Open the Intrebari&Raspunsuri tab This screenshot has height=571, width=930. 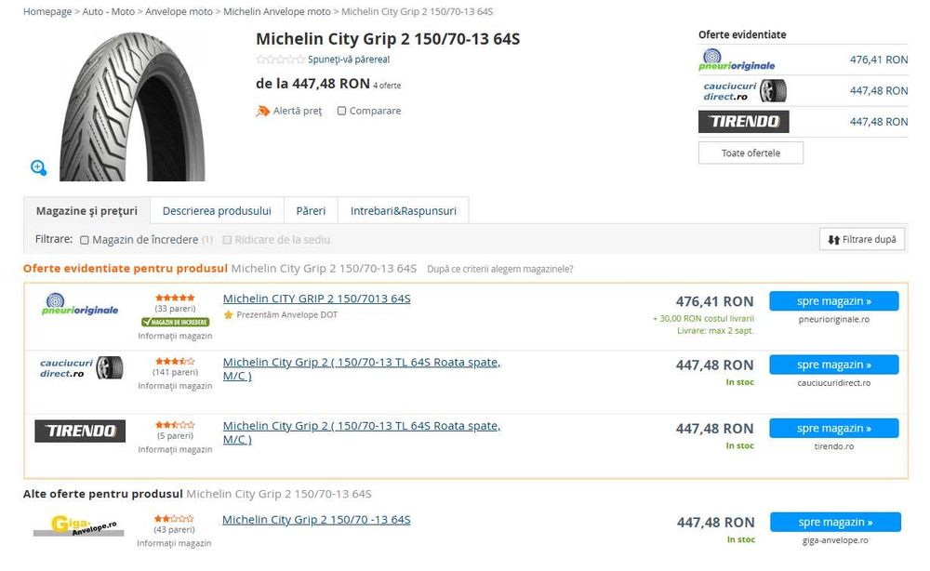coord(403,211)
